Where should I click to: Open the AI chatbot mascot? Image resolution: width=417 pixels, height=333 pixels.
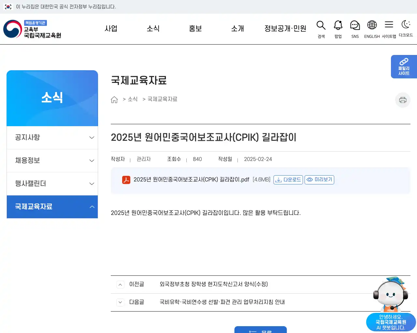(x=391, y=294)
